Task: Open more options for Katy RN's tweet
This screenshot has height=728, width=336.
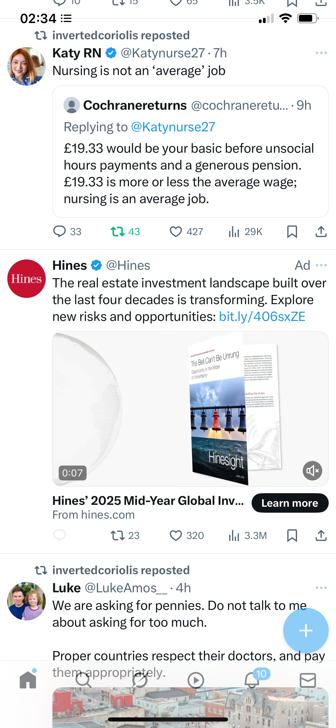Action: (x=321, y=53)
